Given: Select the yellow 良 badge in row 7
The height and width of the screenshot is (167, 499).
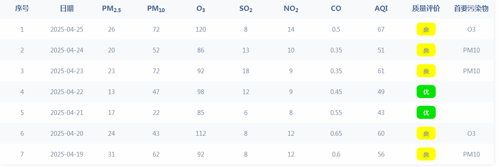Looking at the screenshot, I should coord(426,154).
